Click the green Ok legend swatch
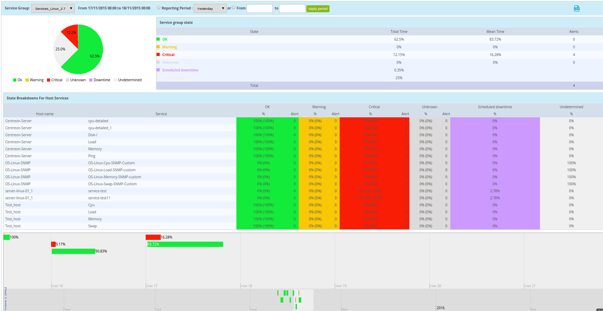Image resolution: width=603 pixels, height=311 pixels. (15, 80)
